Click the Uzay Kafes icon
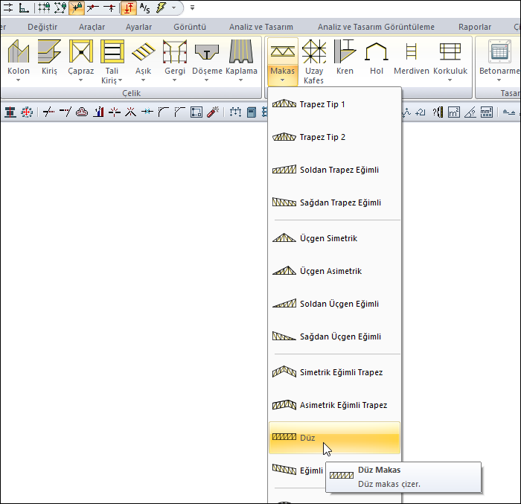The image size is (521, 504). point(313,52)
